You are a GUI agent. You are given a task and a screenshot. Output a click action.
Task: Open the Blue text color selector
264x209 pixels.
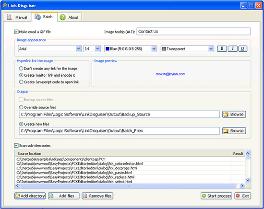[x=131, y=49]
